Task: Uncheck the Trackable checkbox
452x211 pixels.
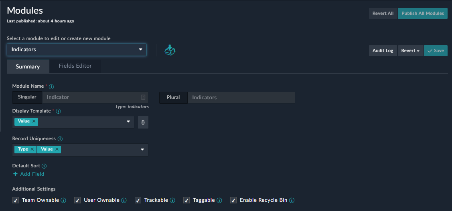Action: coord(138,200)
